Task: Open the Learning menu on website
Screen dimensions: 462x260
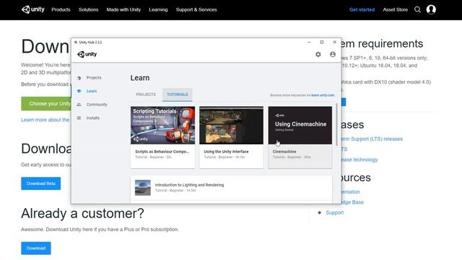Action: click(x=158, y=9)
